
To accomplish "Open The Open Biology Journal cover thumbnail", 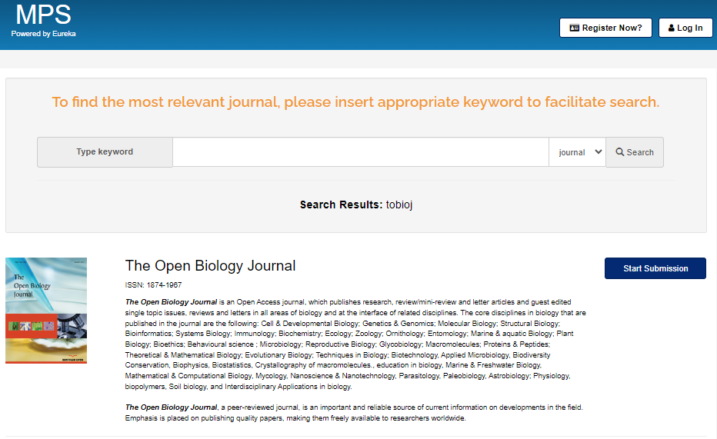I will coord(46,311).
